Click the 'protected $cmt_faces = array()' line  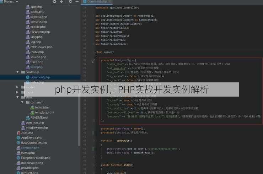pyautogui.click(x=123, y=129)
